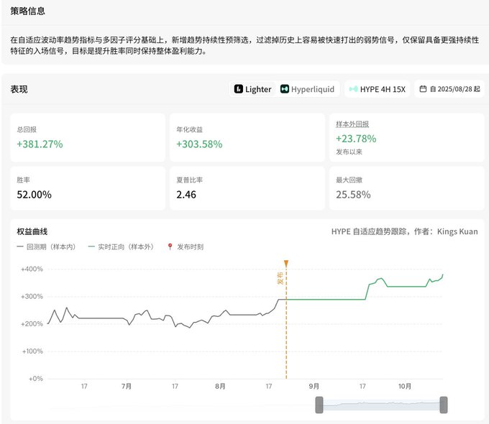Click the 7月 x-axis label
Screen dimensions: 489x424
coord(127,387)
